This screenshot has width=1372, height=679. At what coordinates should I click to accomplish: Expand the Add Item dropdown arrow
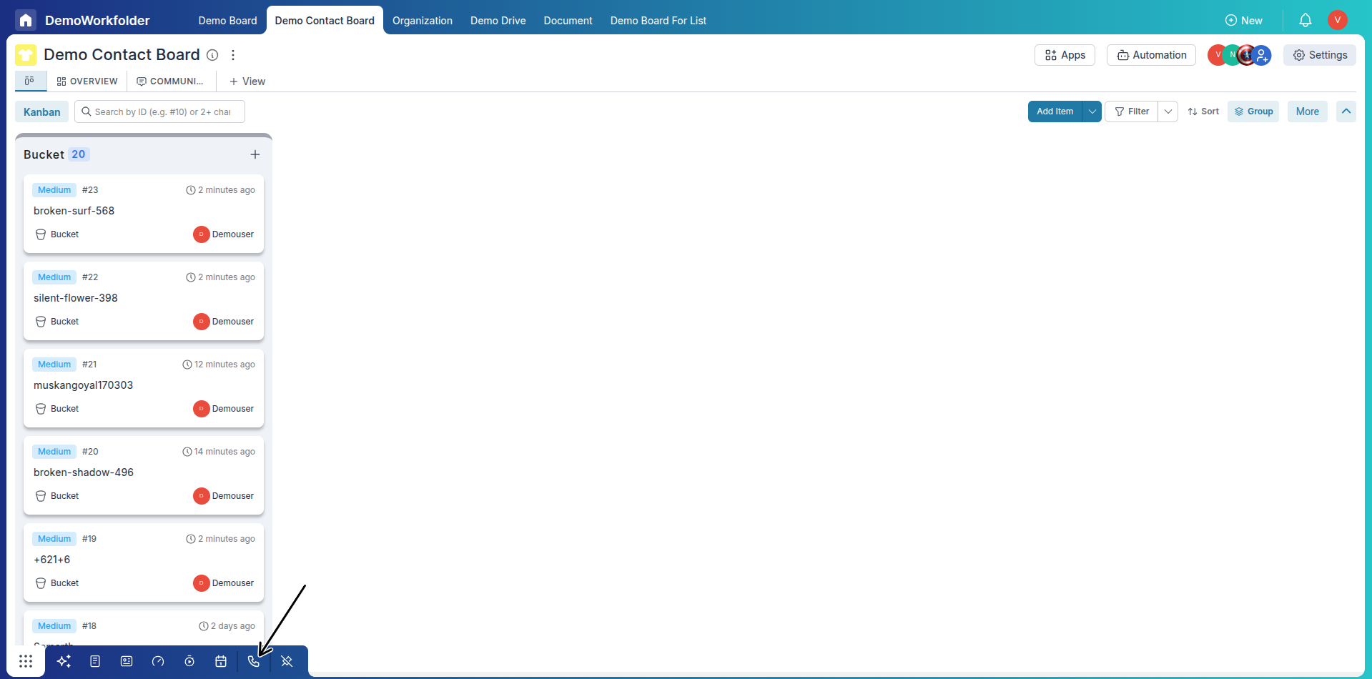[1092, 111]
